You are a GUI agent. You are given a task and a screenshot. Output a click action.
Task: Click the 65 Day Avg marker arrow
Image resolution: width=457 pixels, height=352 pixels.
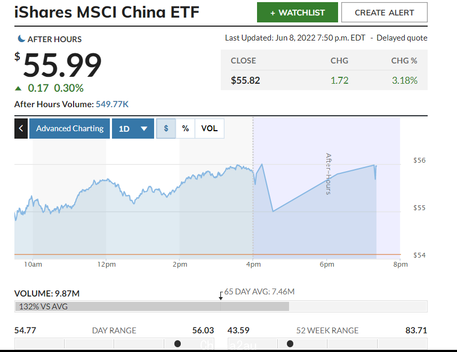click(x=221, y=296)
